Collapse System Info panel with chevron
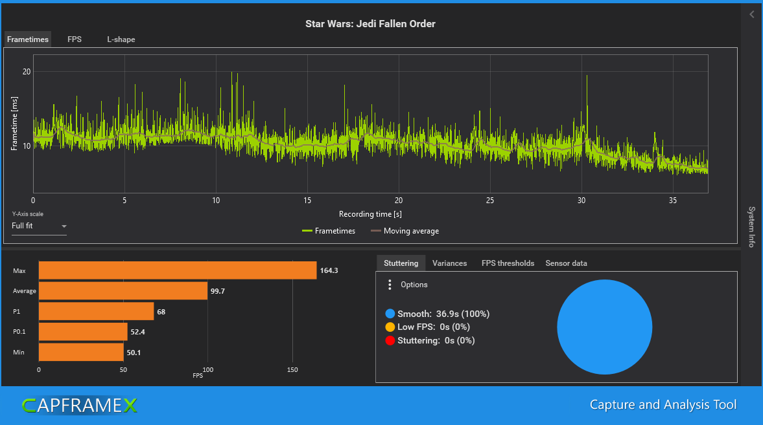The height and width of the screenshot is (425, 763). point(752,15)
